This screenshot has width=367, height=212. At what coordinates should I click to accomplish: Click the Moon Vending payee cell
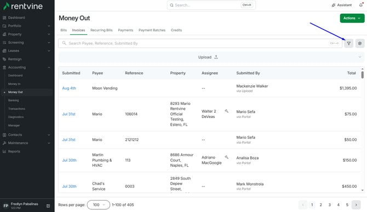[x=105, y=89]
